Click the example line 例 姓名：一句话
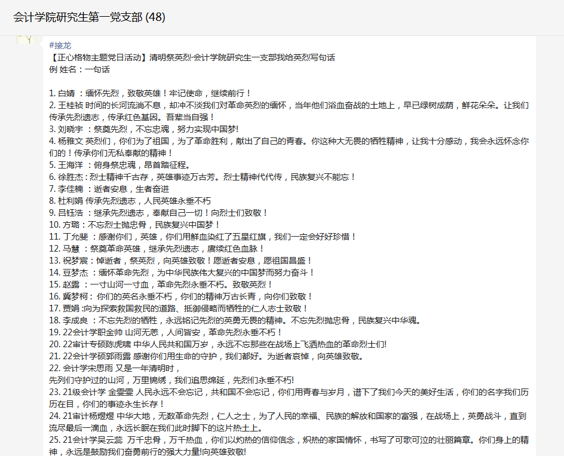 79,70
